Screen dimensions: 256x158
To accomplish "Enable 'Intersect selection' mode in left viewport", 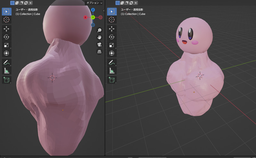I will click(x=30, y=3).
